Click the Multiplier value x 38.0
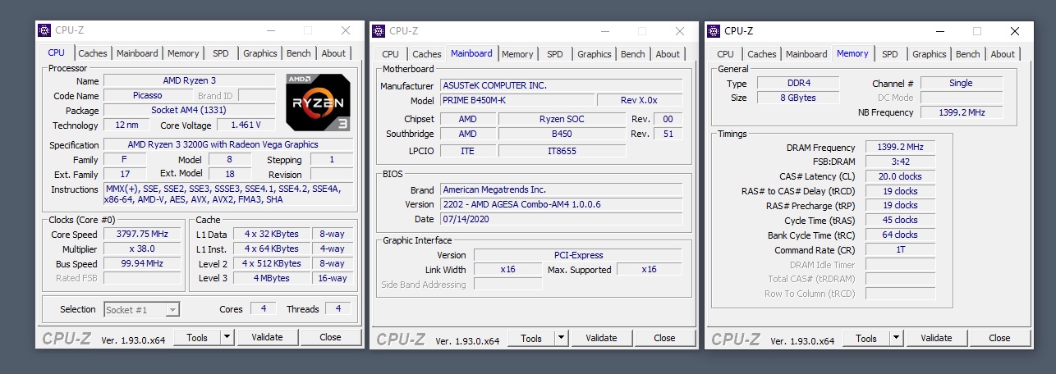The image size is (1056, 374). (x=144, y=249)
